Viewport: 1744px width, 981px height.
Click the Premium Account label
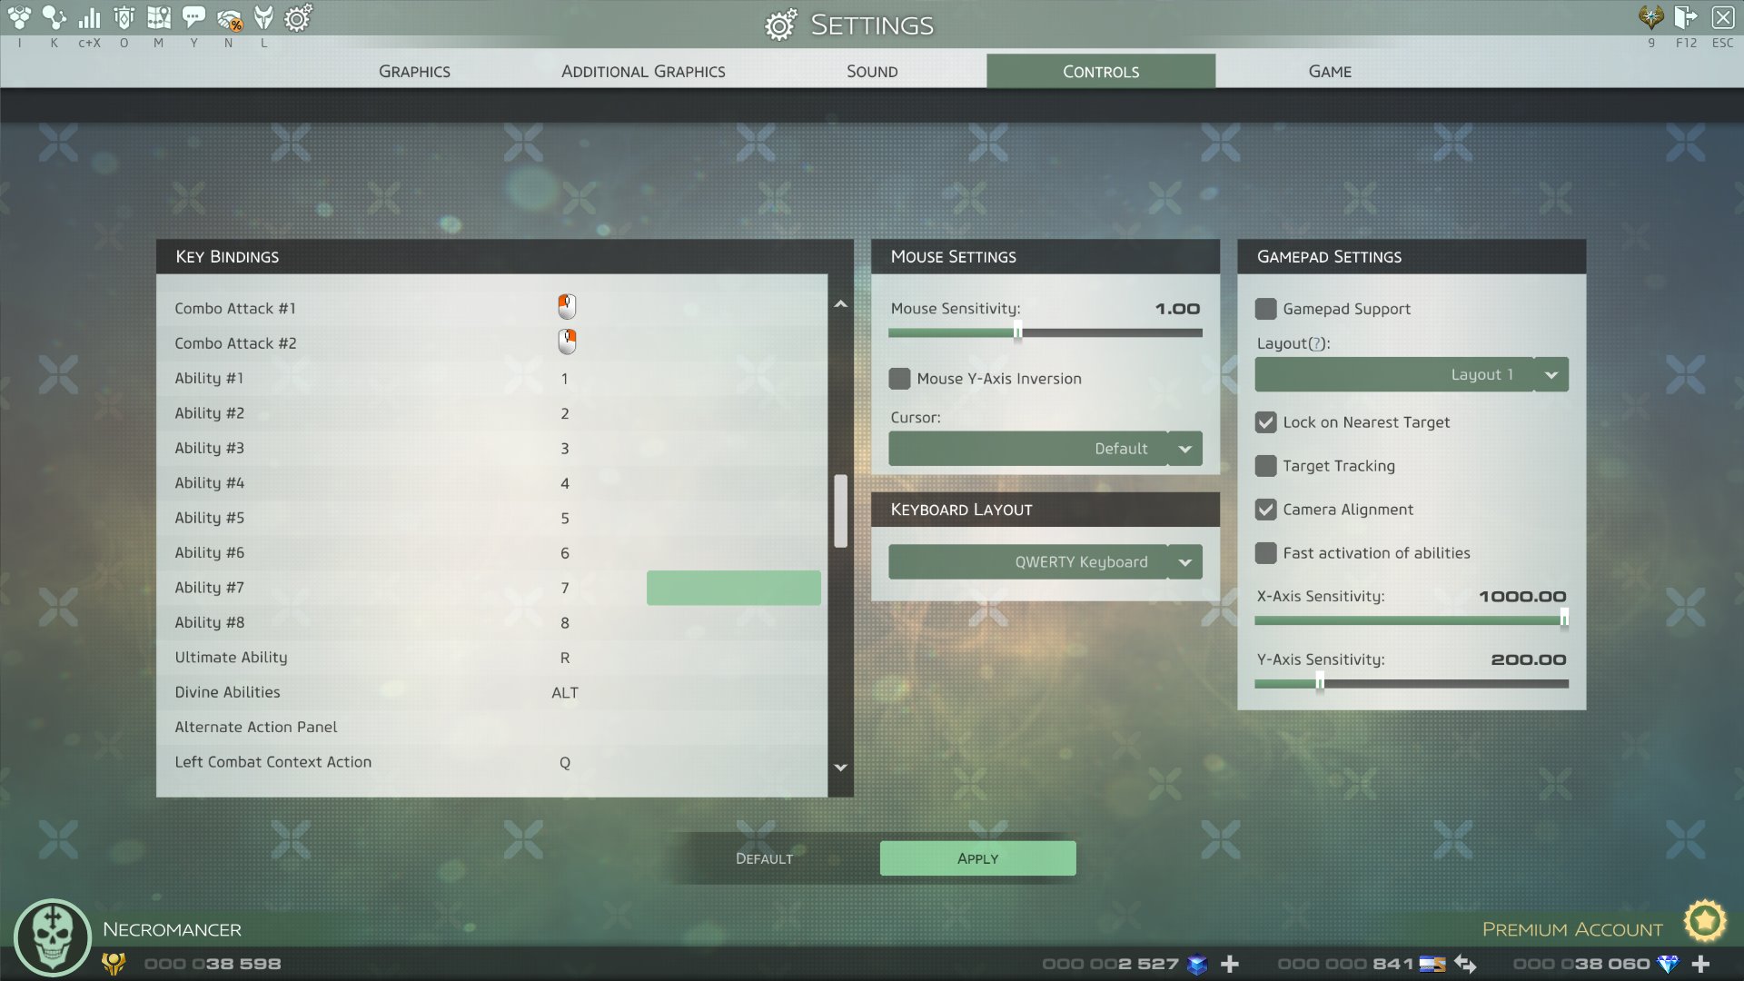pos(1572,929)
